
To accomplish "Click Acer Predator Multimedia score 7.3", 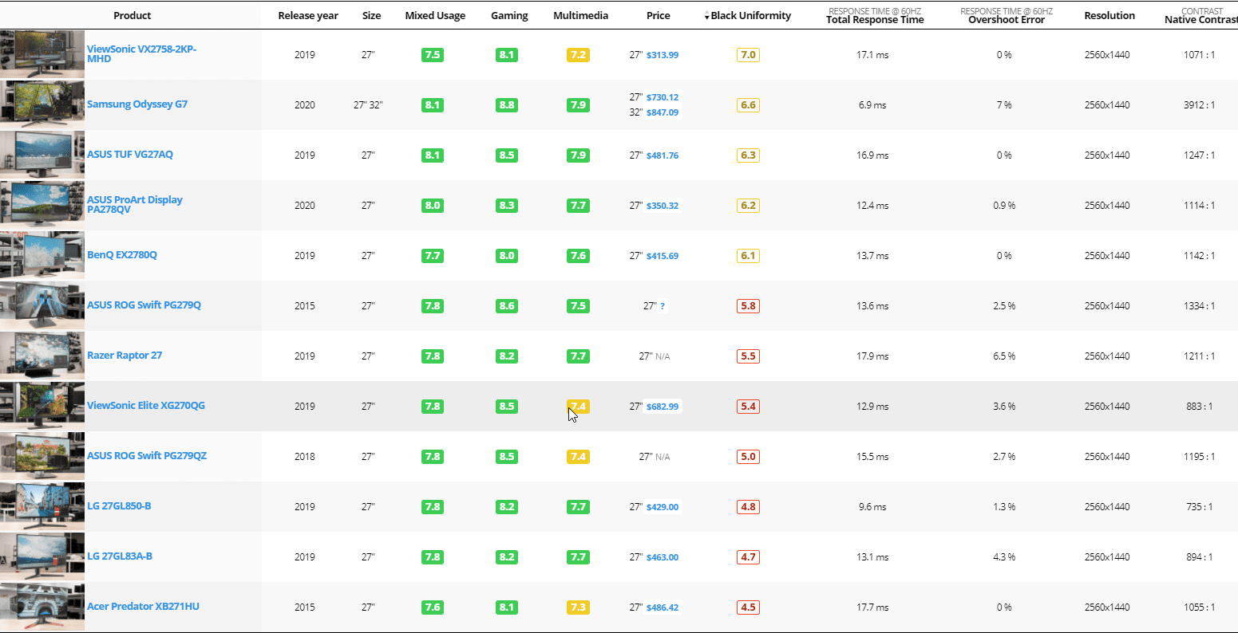I will coord(579,607).
